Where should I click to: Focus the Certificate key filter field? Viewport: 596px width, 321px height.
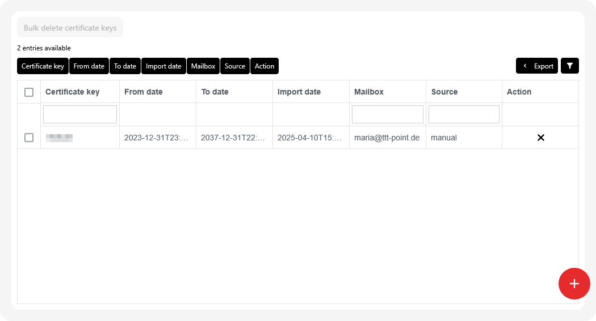click(x=80, y=114)
